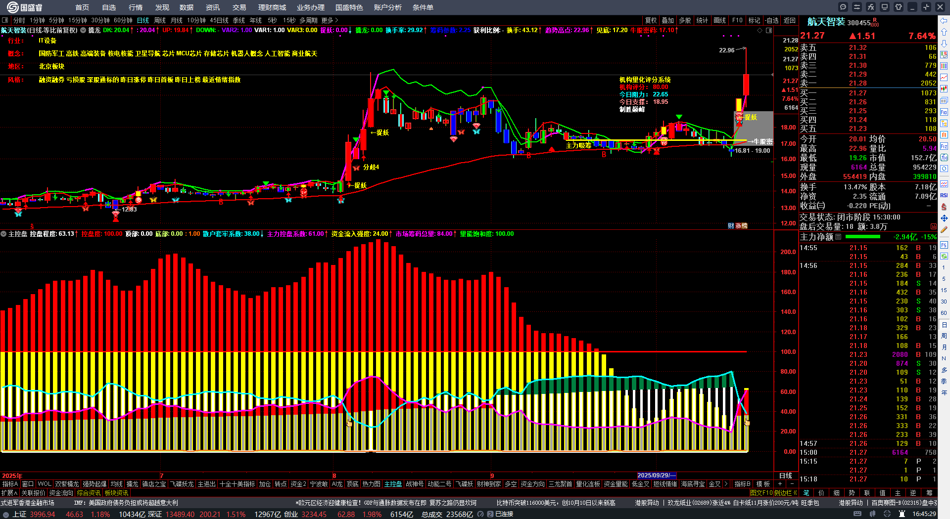Toggle the diamond marker icon atop chart

coord(760,30)
